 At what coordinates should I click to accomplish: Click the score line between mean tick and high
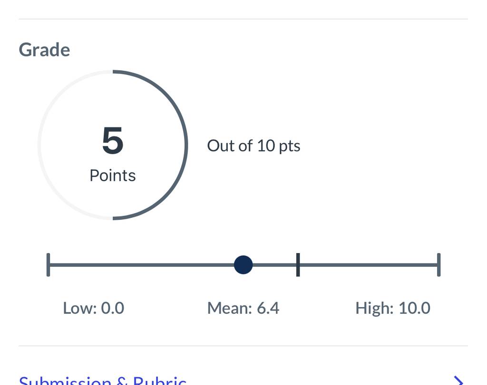[369, 265]
